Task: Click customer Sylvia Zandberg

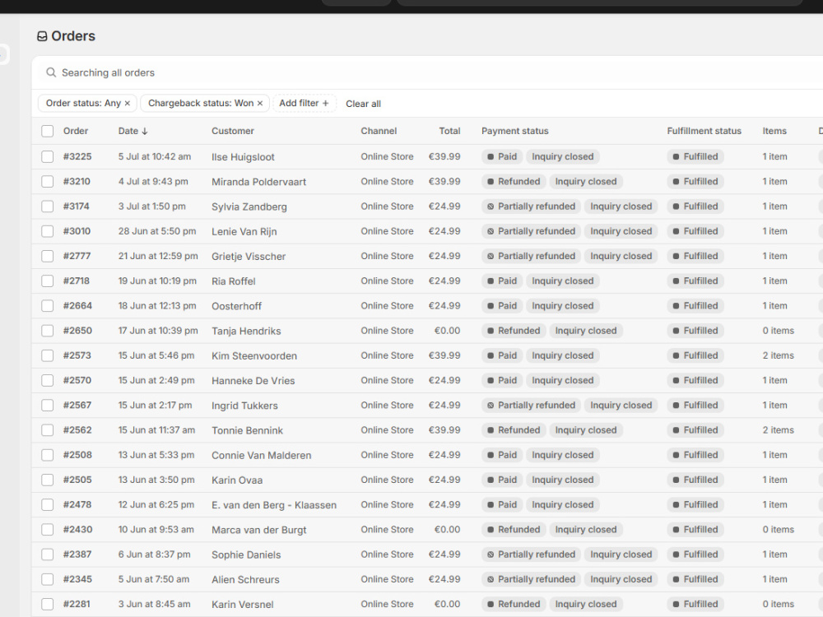Action: point(249,206)
